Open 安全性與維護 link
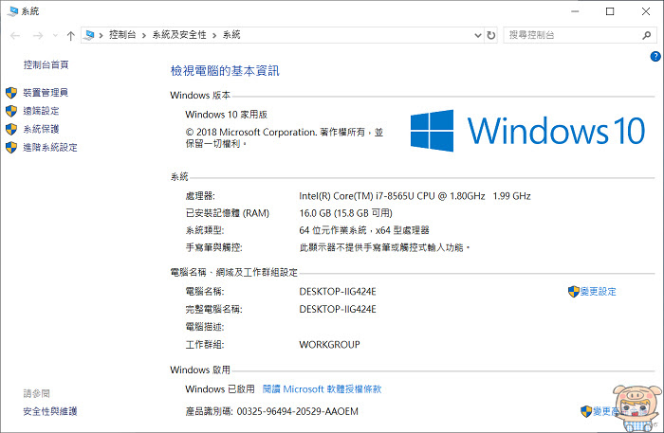The image size is (664, 433). pos(50,411)
